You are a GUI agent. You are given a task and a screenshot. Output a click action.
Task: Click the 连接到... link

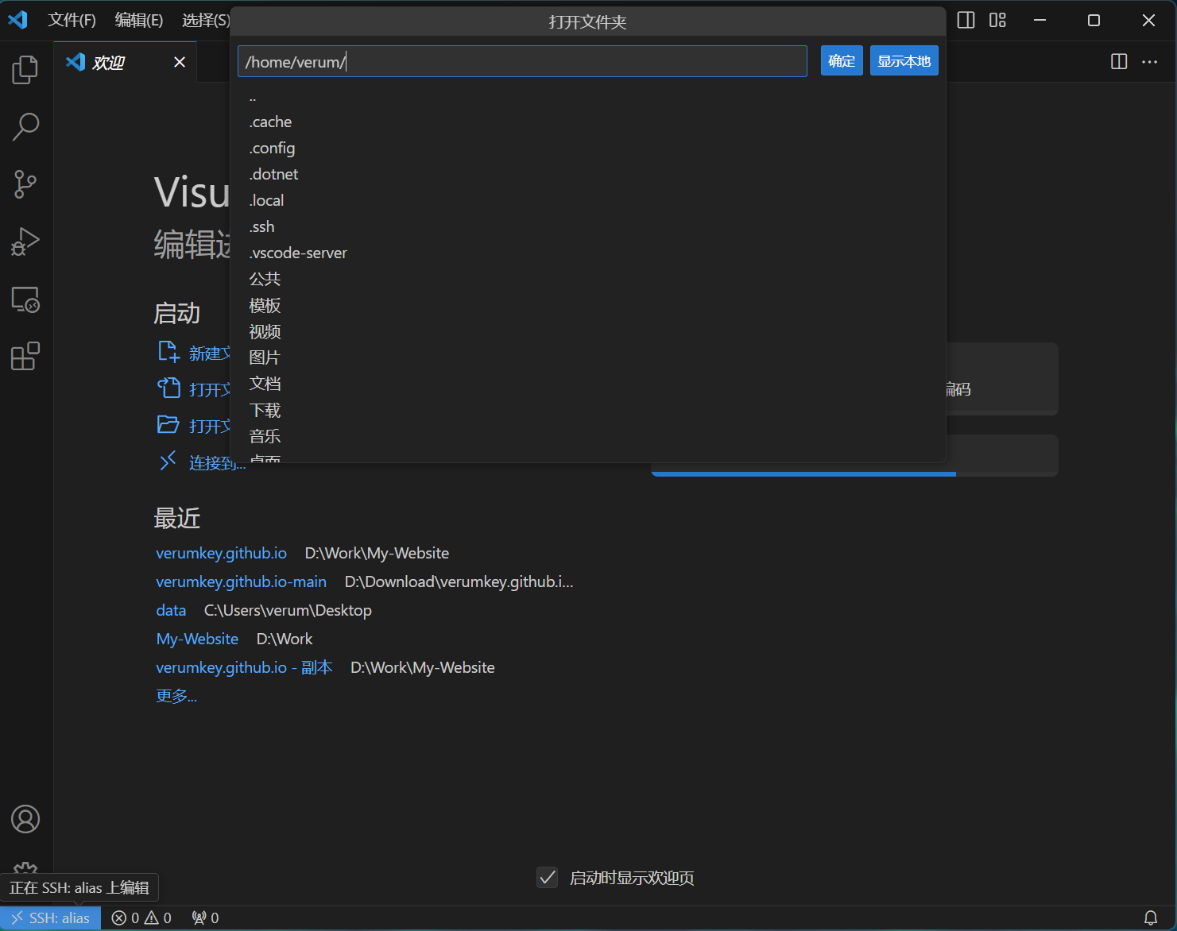217,462
